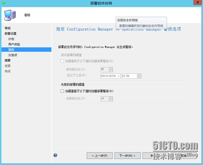This screenshot has width=203, height=165.
Task: Click the 在以下之后(F) label
Action: tap(77, 75)
